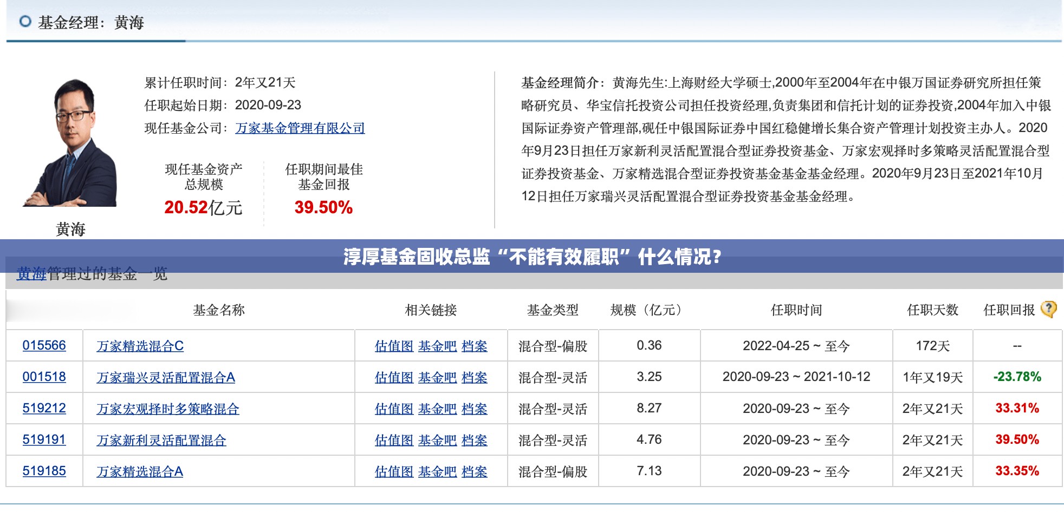Open 估值图 for 万家宏观择时多策略混合
The height and width of the screenshot is (512, 1064).
394,409
